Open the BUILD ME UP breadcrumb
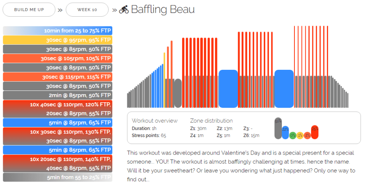365x185 pixels. click(x=29, y=9)
